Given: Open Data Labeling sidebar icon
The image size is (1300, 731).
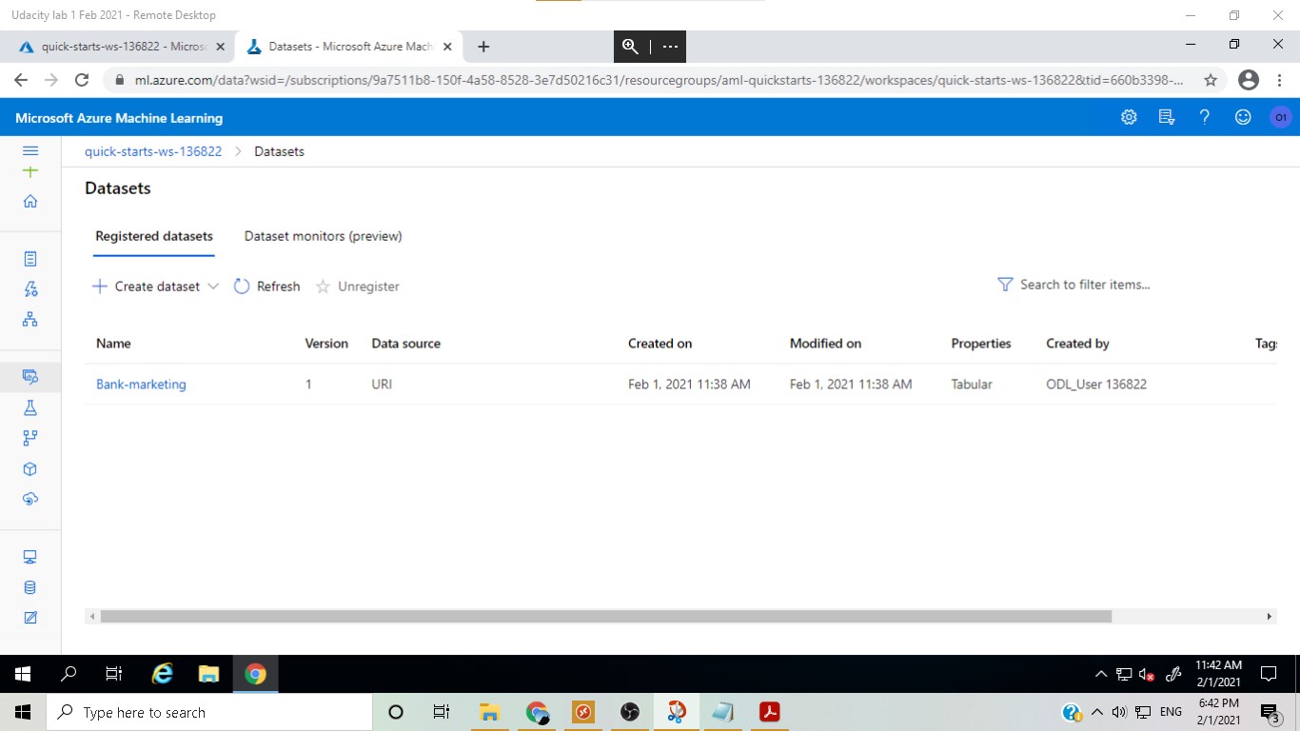Looking at the screenshot, I should pos(30,618).
